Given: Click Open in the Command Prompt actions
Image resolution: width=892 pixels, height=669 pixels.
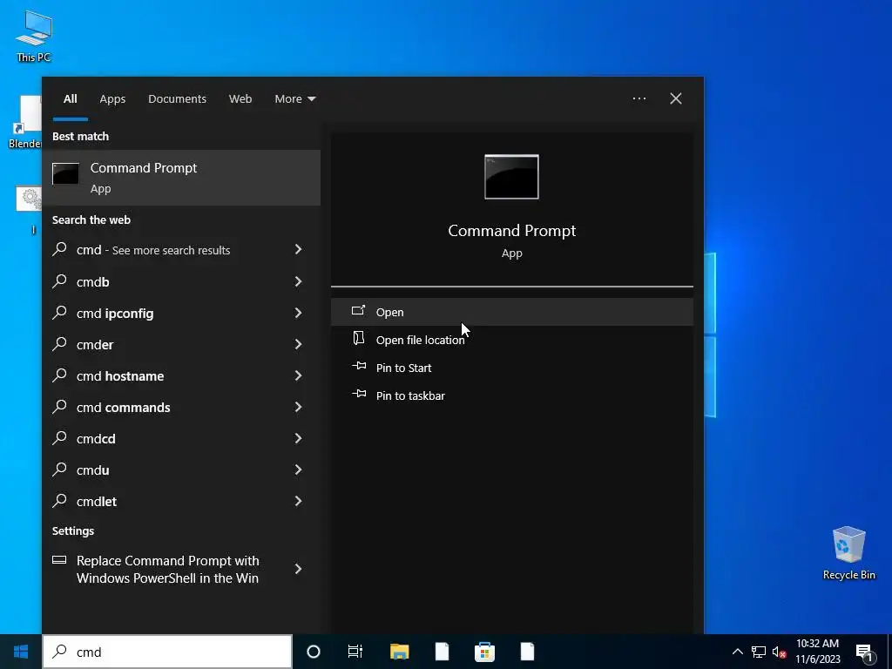Looking at the screenshot, I should 511,312.
